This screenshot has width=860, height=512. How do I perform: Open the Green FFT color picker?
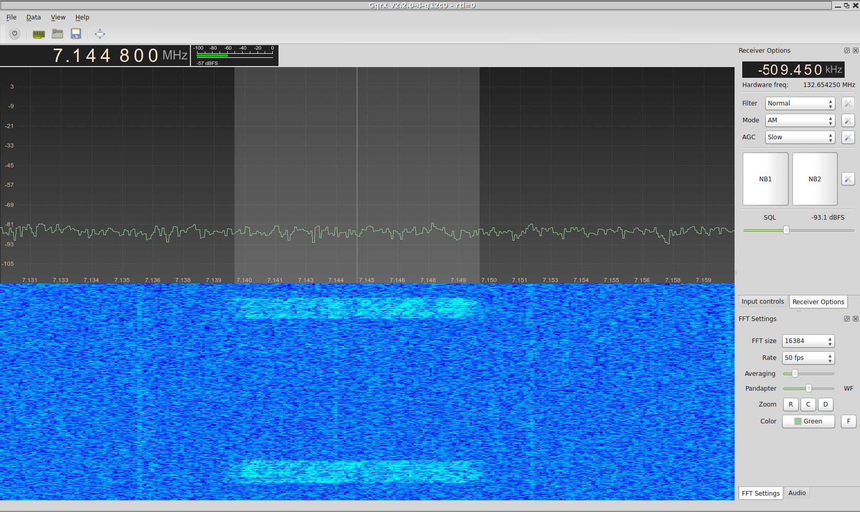[x=808, y=421]
